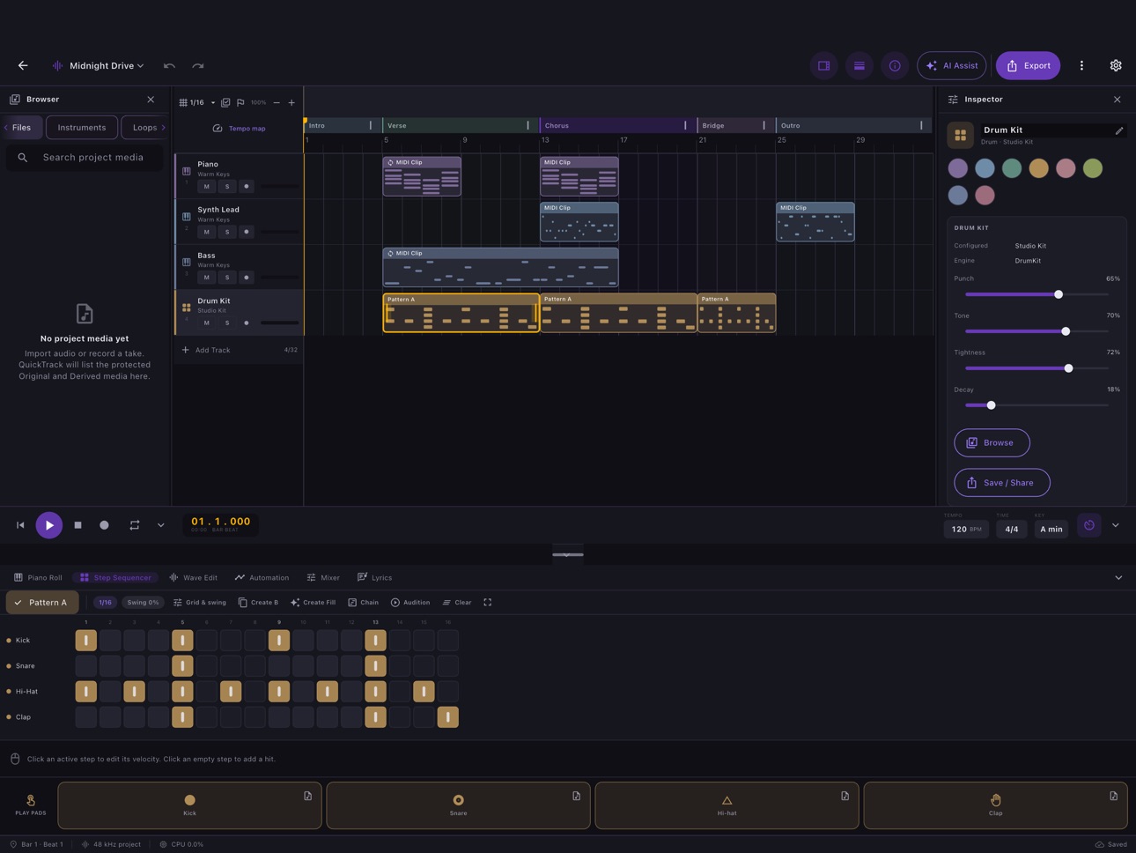
Task: Toggle the bottom editor panel icon
Action: 859,65
